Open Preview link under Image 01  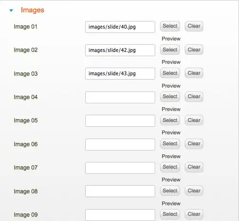[171, 39]
